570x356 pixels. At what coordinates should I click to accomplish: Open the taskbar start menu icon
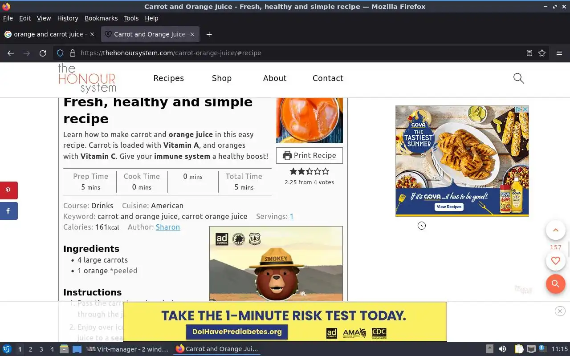[x=7, y=349]
